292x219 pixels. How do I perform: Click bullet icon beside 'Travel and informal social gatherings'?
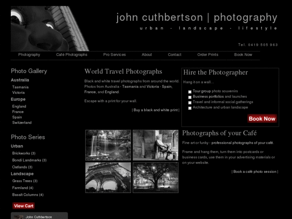coord(190,102)
